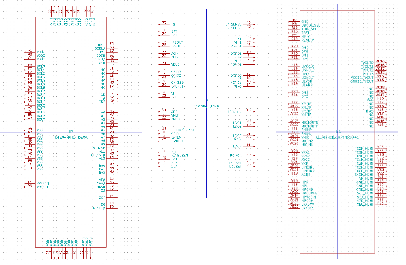Select the VCC33_TVOUT pin label
This screenshot has height=265, width=406.
pos(362,77)
